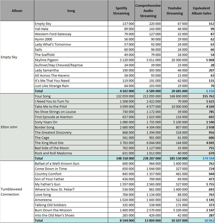Image resolution: width=215 pixels, height=223 pixels.
Task: Select the Sails song cell
Action: pos(71,49)
